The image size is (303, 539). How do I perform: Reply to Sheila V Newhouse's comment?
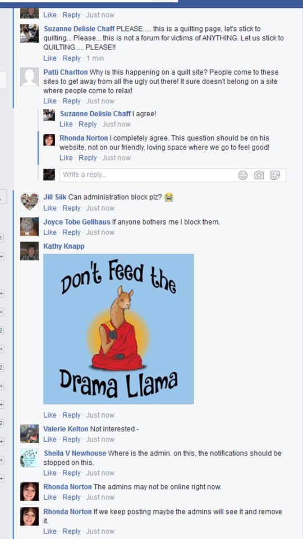[x=71, y=473]
